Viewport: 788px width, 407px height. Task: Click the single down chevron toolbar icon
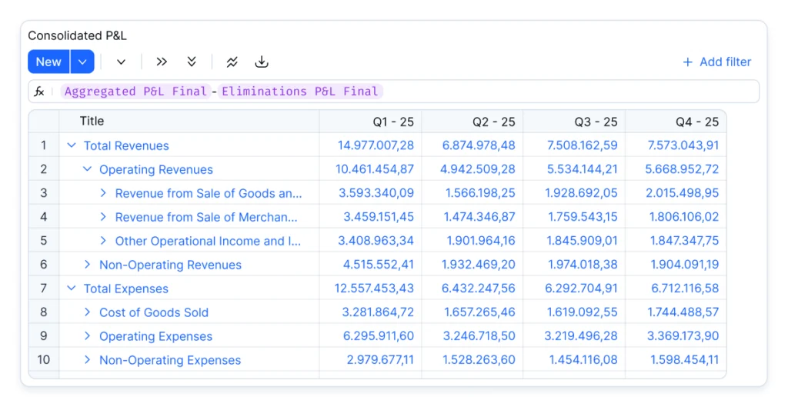tap(121, 62)
